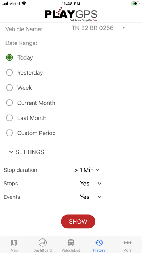
Task: Tap the History clock icon
Action: (99, 242)
